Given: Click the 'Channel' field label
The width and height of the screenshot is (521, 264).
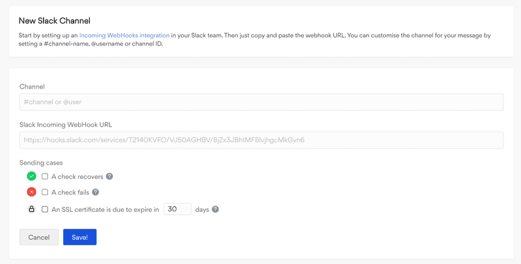Looking at the screenshot, I should [32, 86].
